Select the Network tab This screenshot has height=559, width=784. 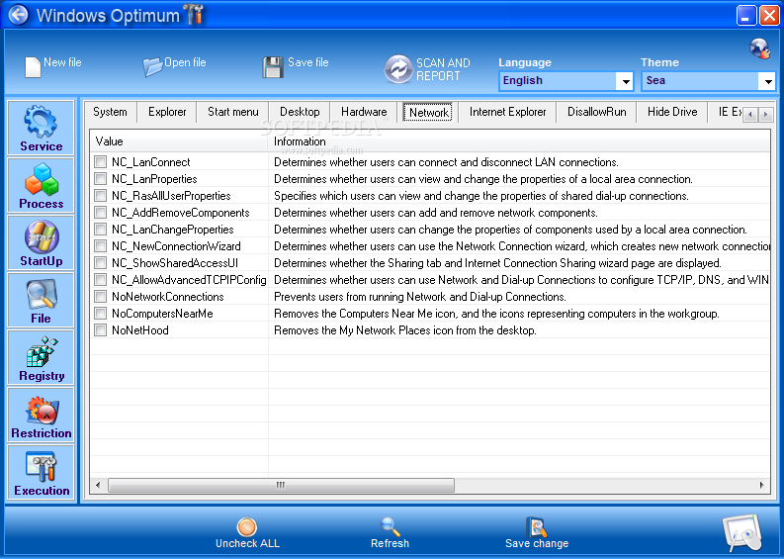(x=428, y=112)
